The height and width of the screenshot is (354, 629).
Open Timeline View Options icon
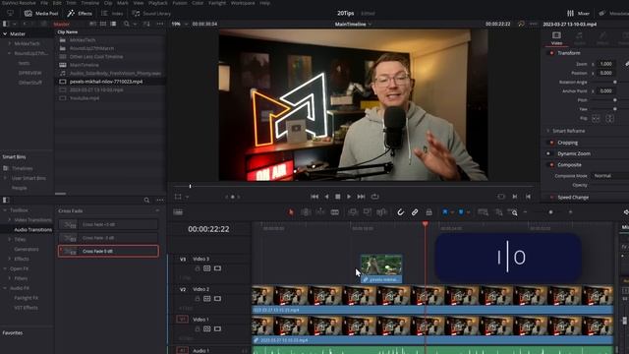(178, 212)
